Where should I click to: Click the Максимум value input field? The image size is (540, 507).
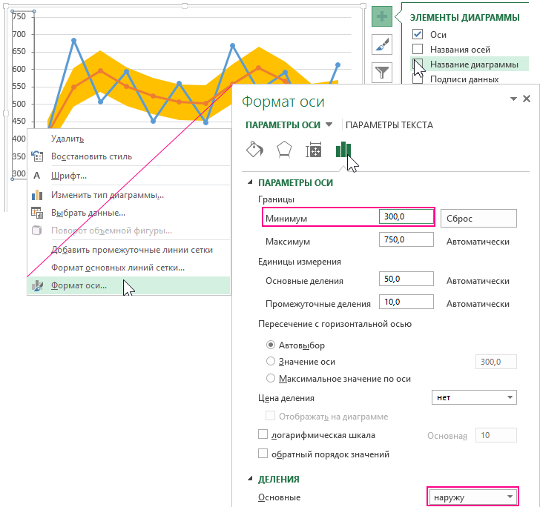click(x=406, y=241)
